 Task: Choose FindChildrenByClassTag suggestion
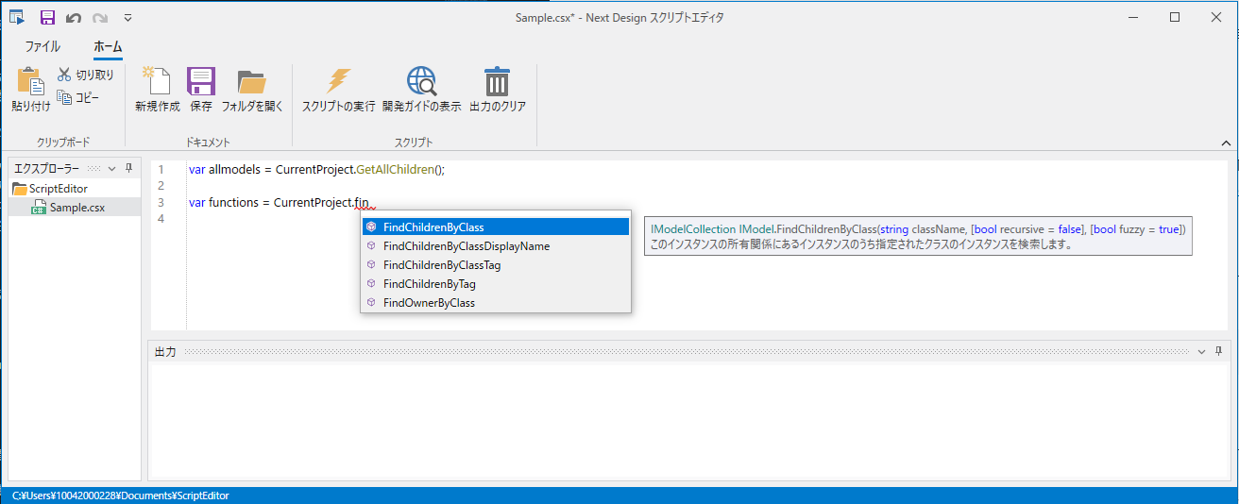coord(496,265)
